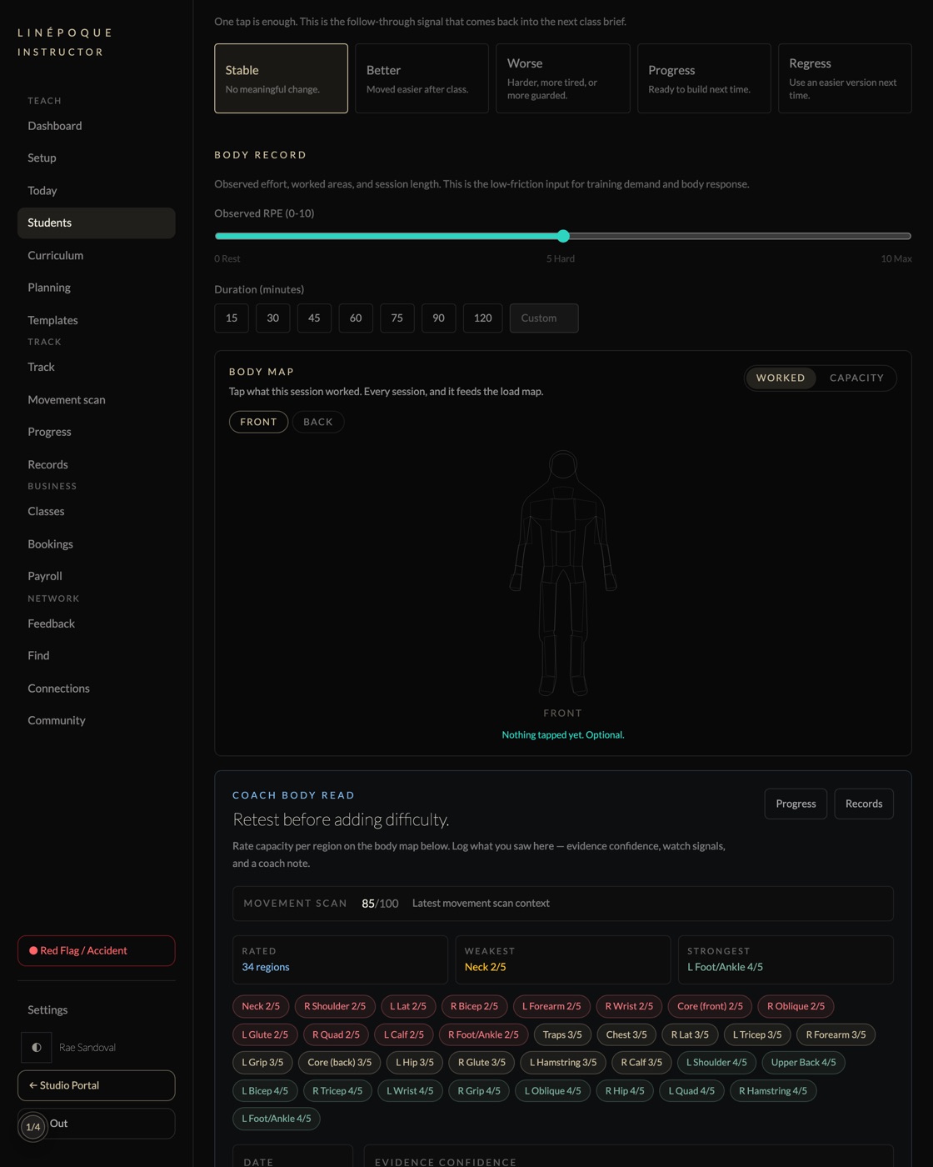Select the Regress follow-through card
933x1167 pixels.
click(x=845, y=78)
